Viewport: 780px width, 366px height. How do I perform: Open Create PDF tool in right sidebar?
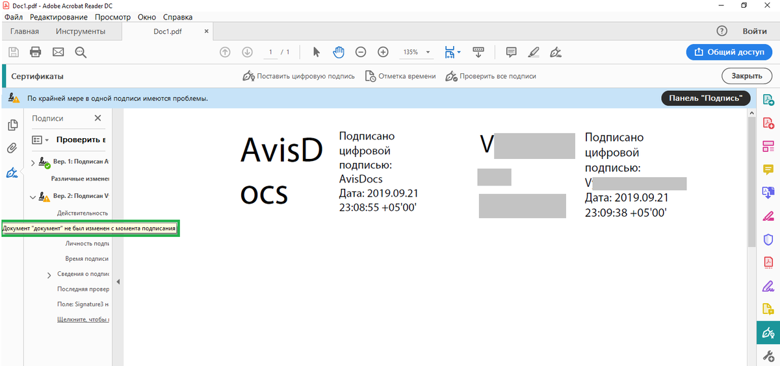point(768,123)
